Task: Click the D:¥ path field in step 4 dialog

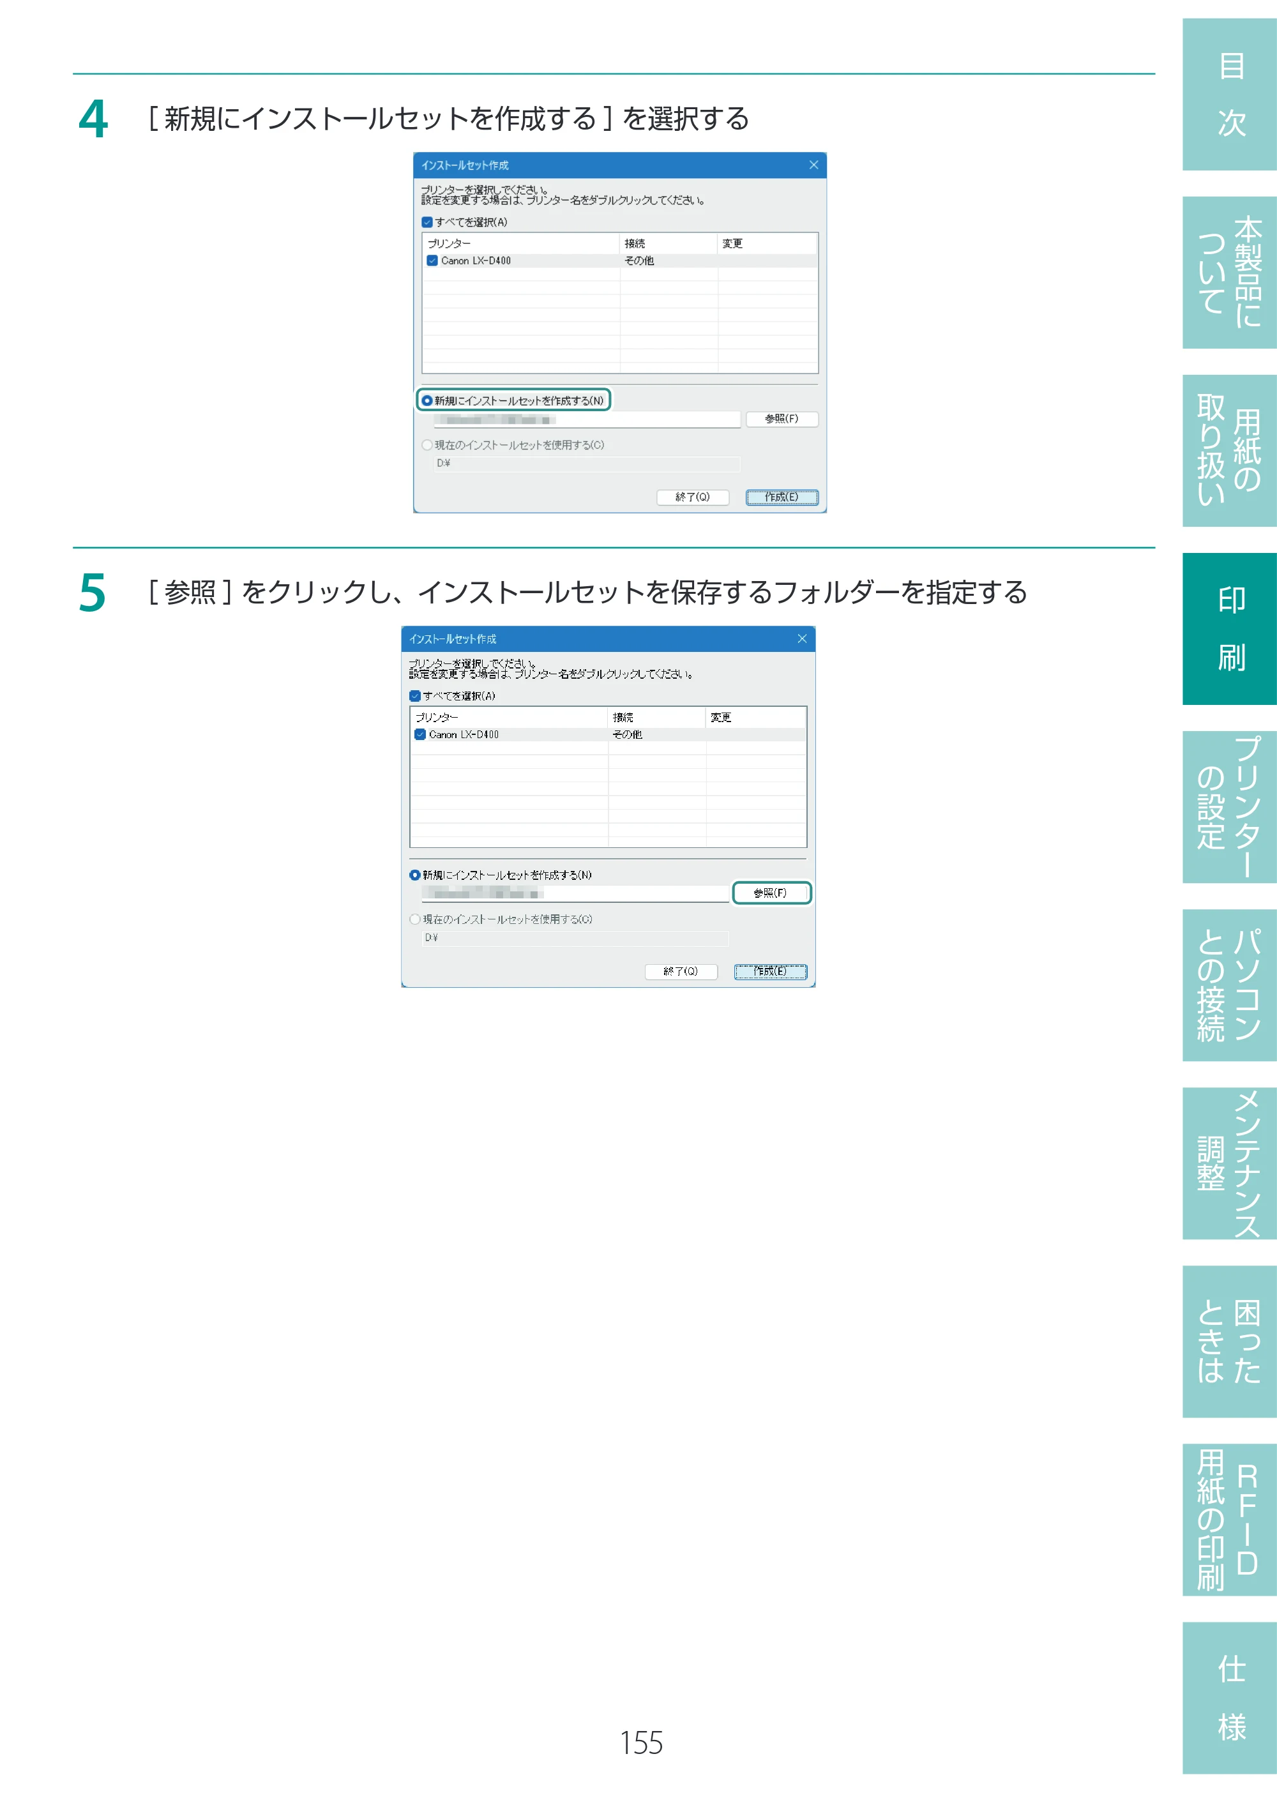Action: 587,464
